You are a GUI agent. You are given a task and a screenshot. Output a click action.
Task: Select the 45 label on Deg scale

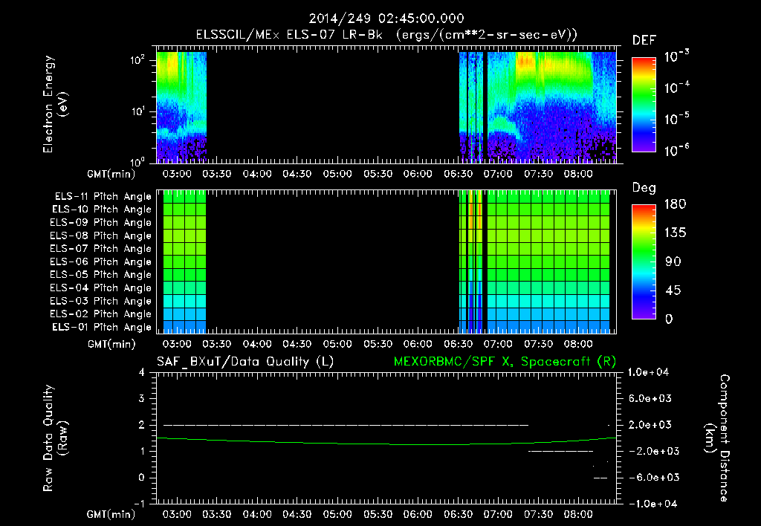tap(673, 290)
